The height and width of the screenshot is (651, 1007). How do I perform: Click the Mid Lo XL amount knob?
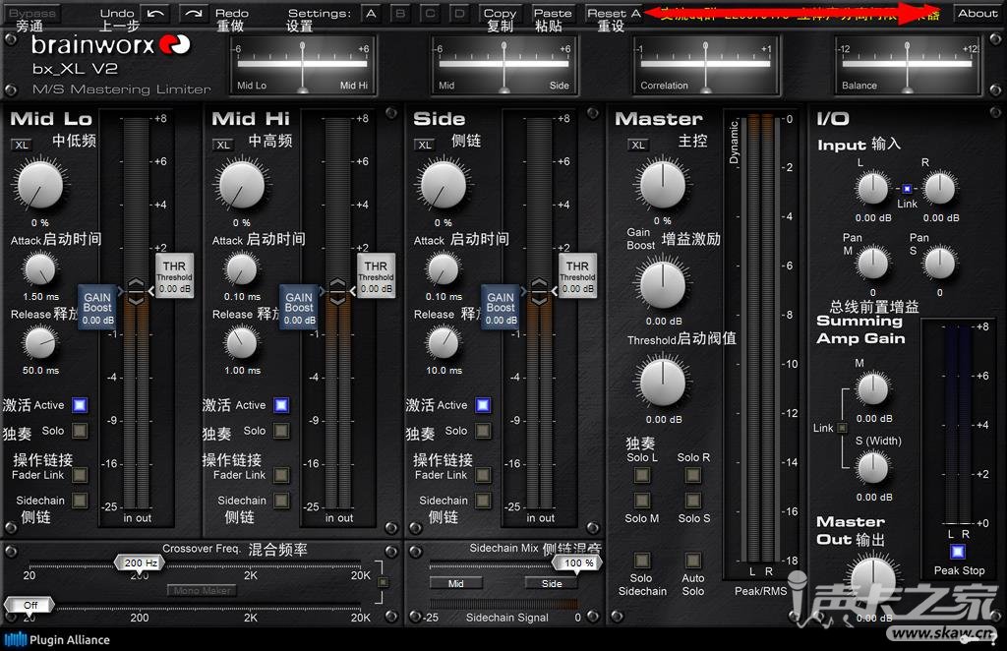(x=39, y=185)
